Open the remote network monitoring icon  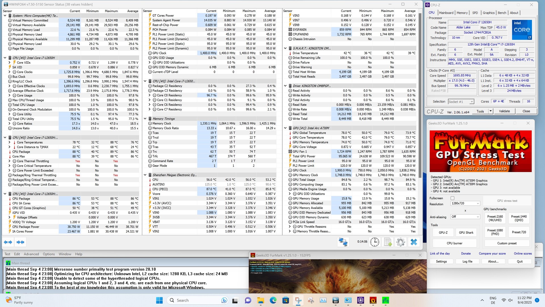click(x=343, y=242)
